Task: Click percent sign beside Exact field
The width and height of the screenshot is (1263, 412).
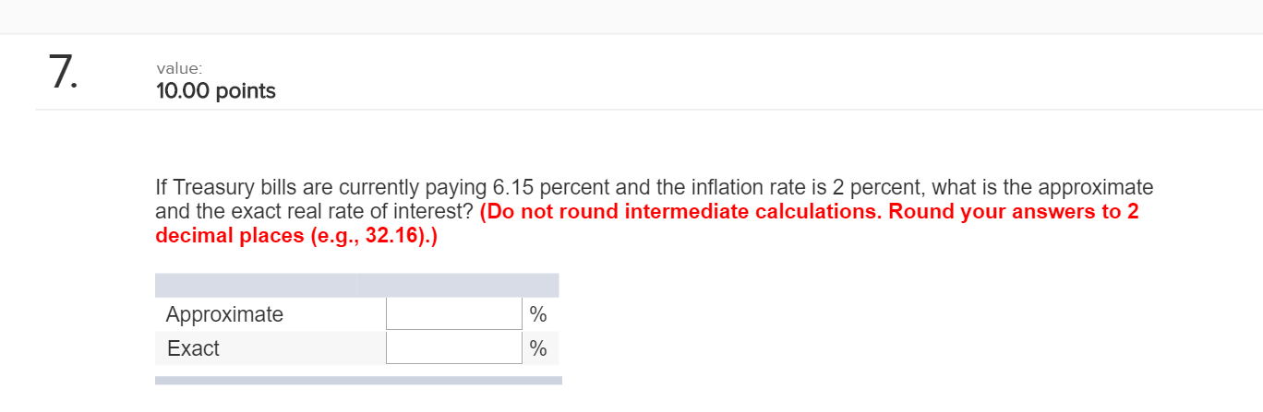Action: (x=538, y=348)
